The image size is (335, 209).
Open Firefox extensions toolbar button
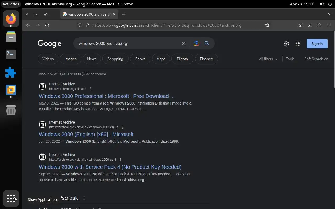(x=319, y=25)
